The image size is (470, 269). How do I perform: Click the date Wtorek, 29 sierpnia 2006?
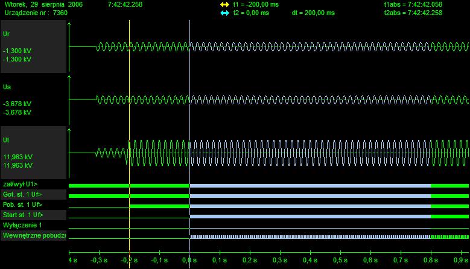(x=44, y=4)
